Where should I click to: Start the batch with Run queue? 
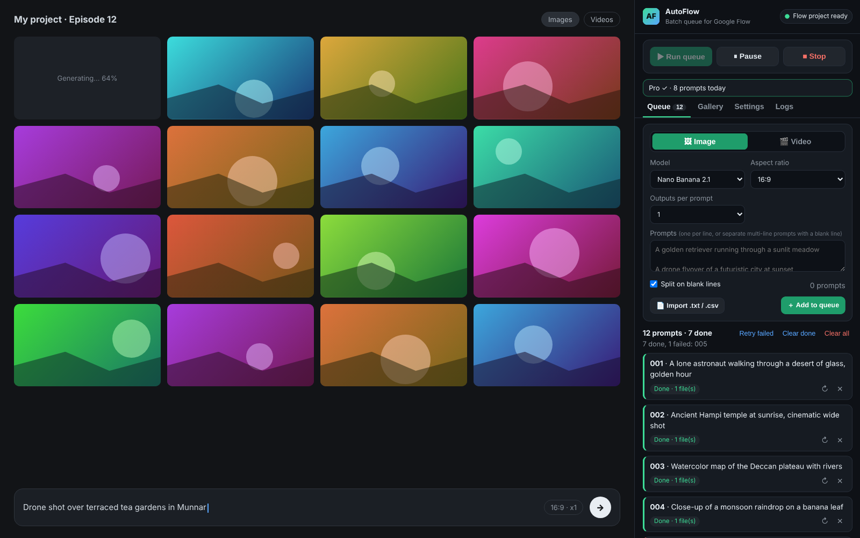tap(680, 56)
